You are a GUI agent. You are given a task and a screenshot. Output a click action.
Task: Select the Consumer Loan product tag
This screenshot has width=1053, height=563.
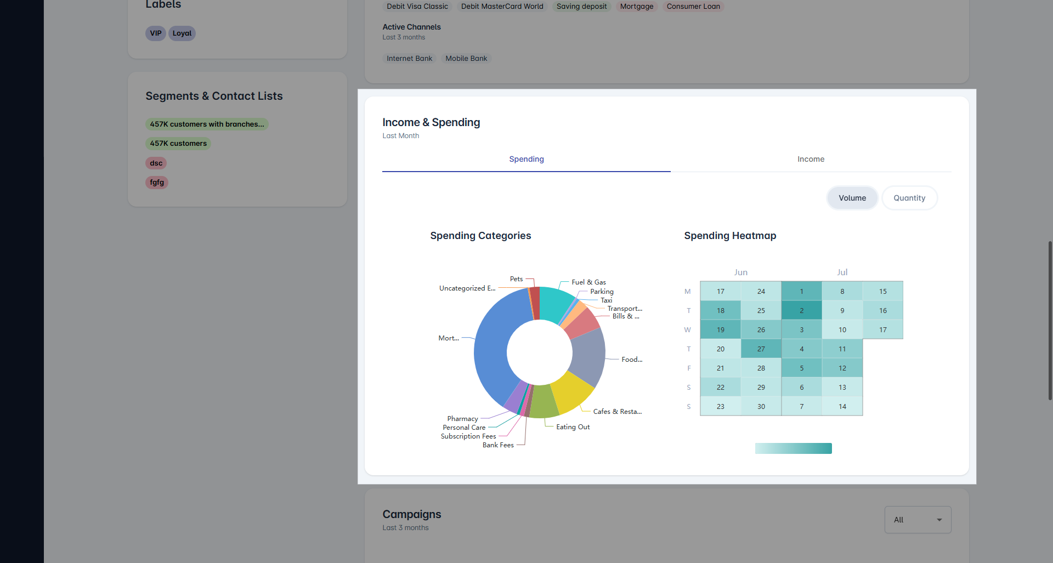pos(693,6)
